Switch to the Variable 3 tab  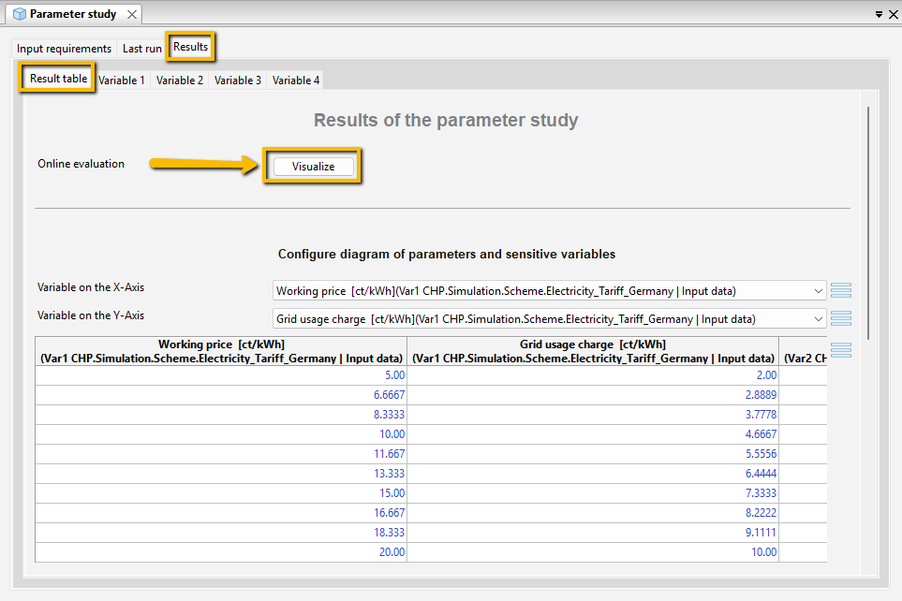(238, 81)
